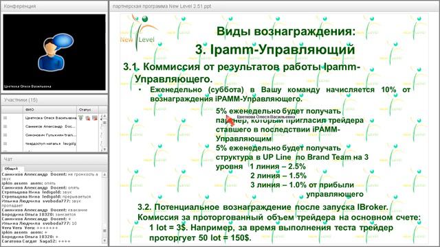Click the gray square icon beside Санников Александр
This screenshot has width=440, height=247.
pos(5,126)
